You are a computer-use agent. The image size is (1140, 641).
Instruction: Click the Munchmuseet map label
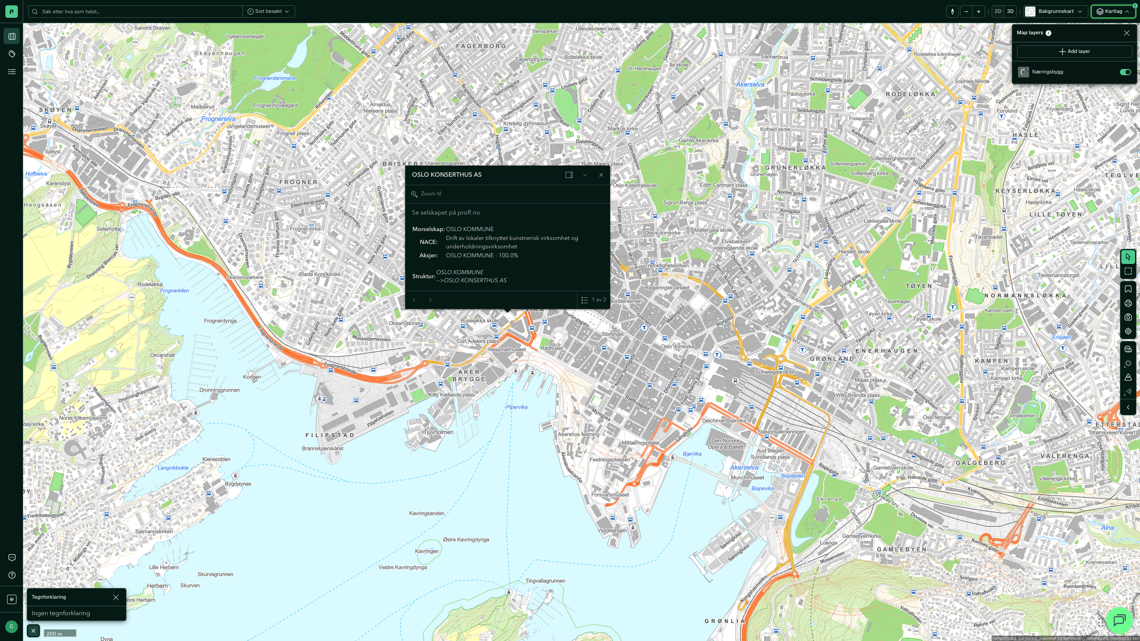click(747, 478)
